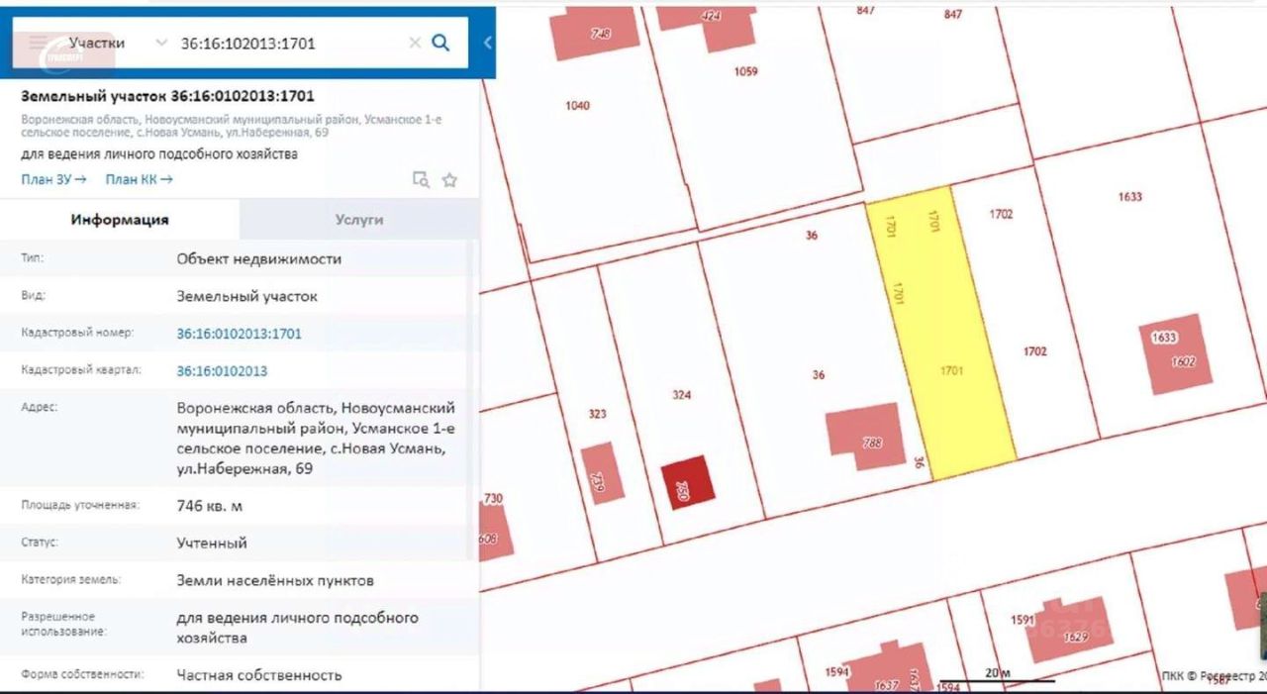This screenshot has width=1267, height=694.
Task: Click the cadastral number search input
Action: pos(292,43)
